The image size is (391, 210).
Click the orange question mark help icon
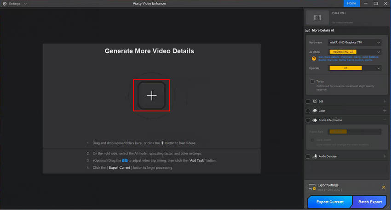click(314, 59)
